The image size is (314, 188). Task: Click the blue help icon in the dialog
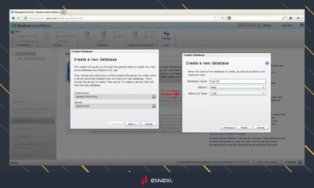[x=267, y=63]
